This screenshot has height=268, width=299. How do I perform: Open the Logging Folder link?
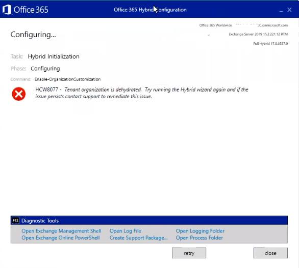(200, 231)
